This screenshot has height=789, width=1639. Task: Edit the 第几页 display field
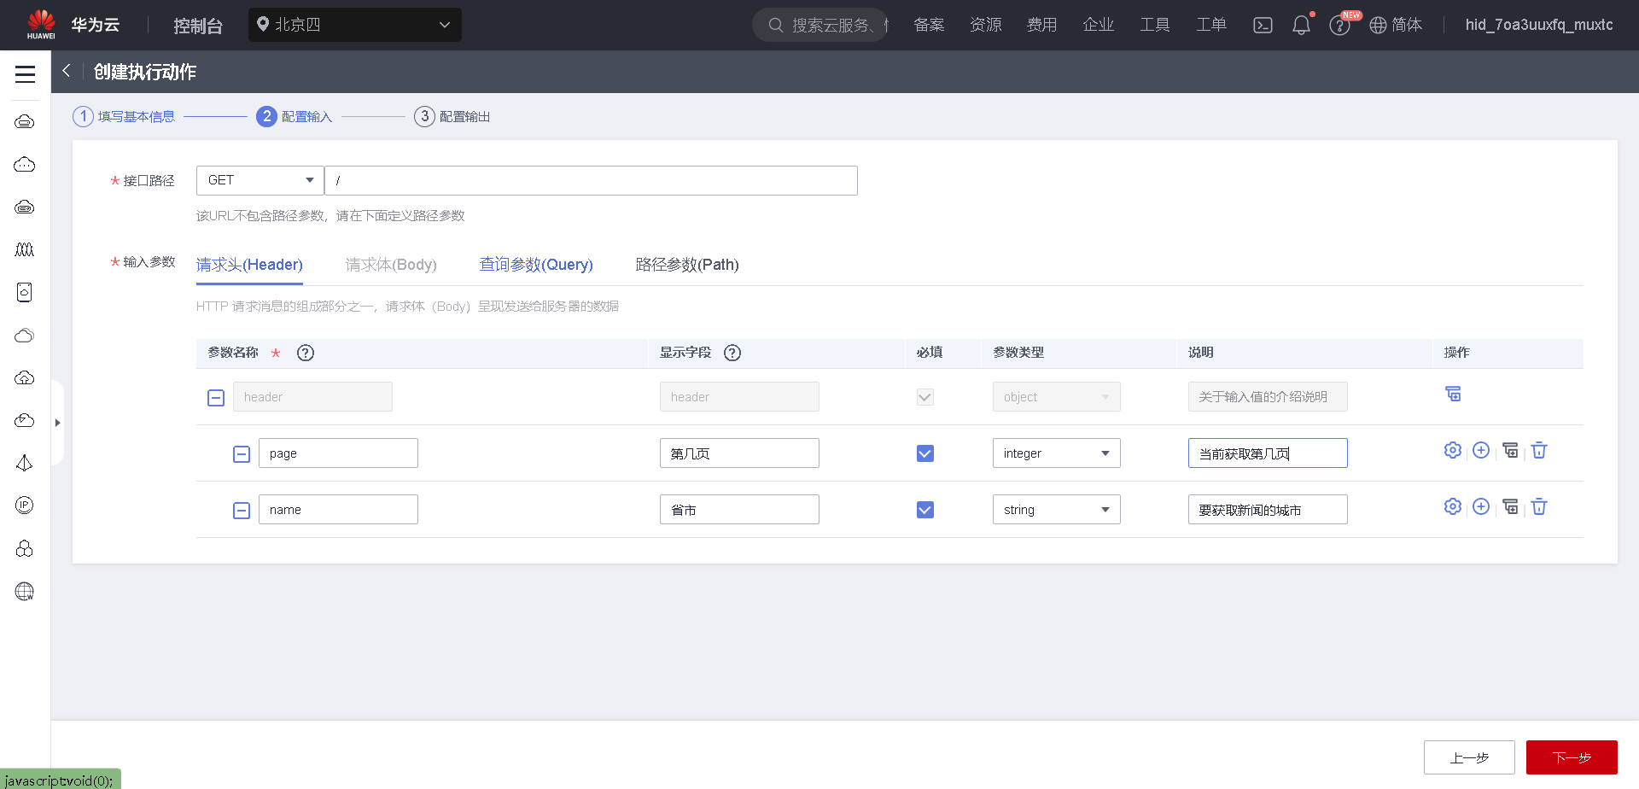click(739, 453)
